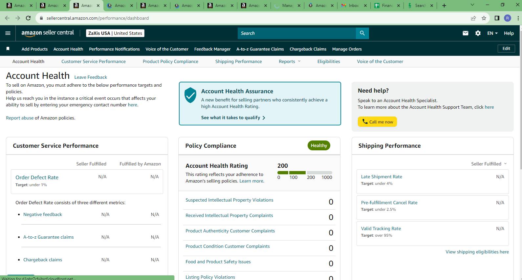Open the Order Defect Rate link
The image size is (522, 280).
37,177
